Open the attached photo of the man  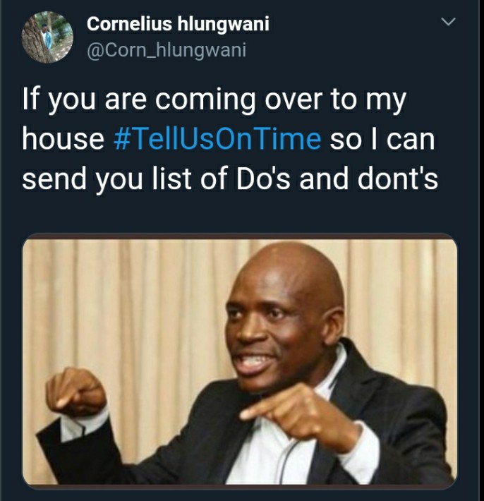click(x=240, y=361)
